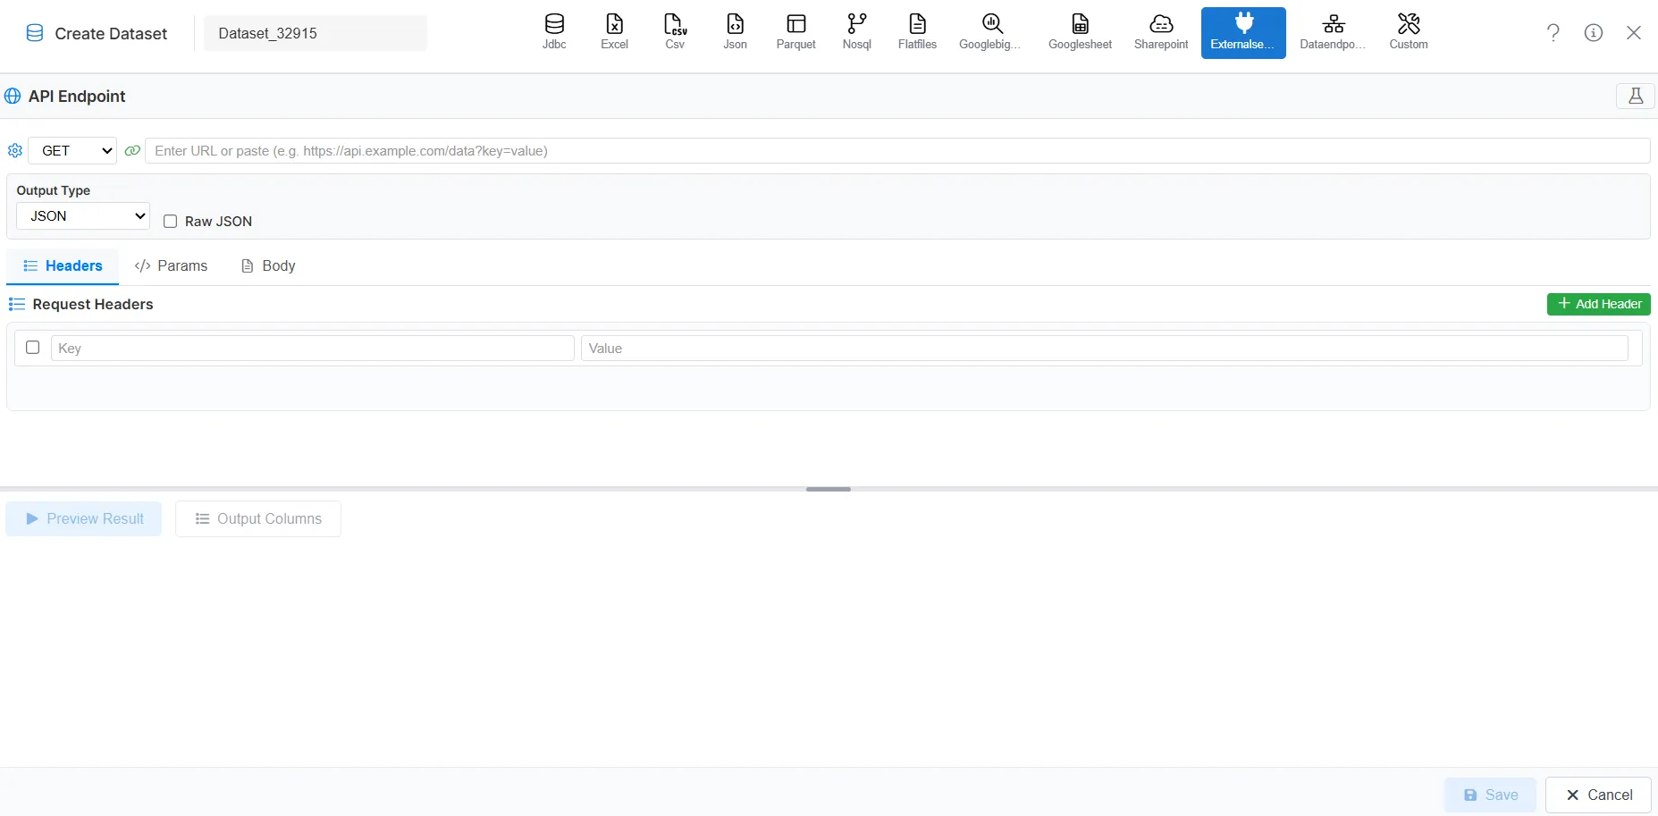
Task: Click the Add Header button
Action: point(1598,304)
